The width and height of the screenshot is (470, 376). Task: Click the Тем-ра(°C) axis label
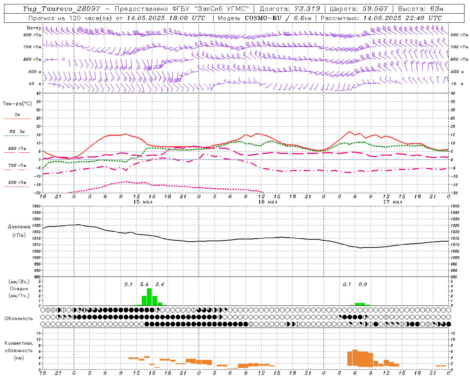[x=17, y=104]
